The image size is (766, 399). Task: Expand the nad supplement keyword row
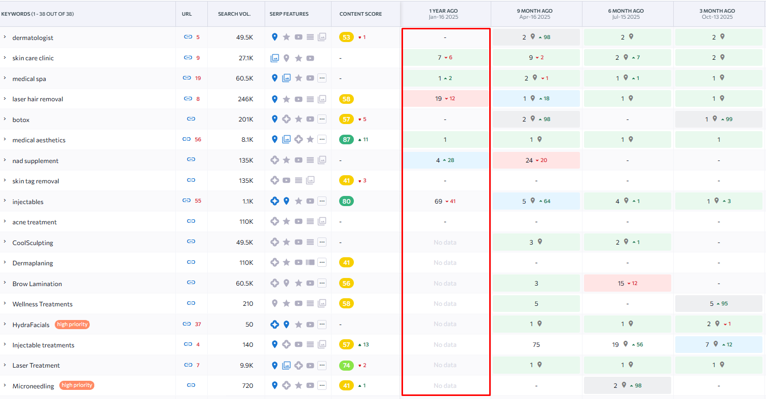pos(5,161)
